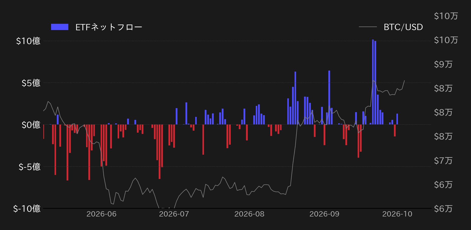Select the $10億 left axis label
This screenshot has width=471, height=230.
28,41
